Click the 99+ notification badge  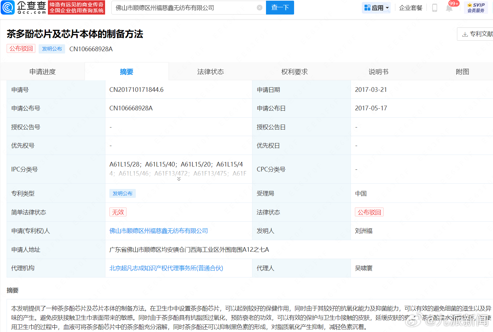pos(454,4)
